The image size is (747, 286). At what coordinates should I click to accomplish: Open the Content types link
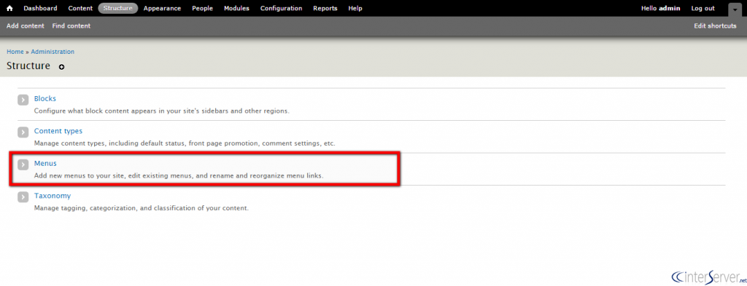point(58,131)
